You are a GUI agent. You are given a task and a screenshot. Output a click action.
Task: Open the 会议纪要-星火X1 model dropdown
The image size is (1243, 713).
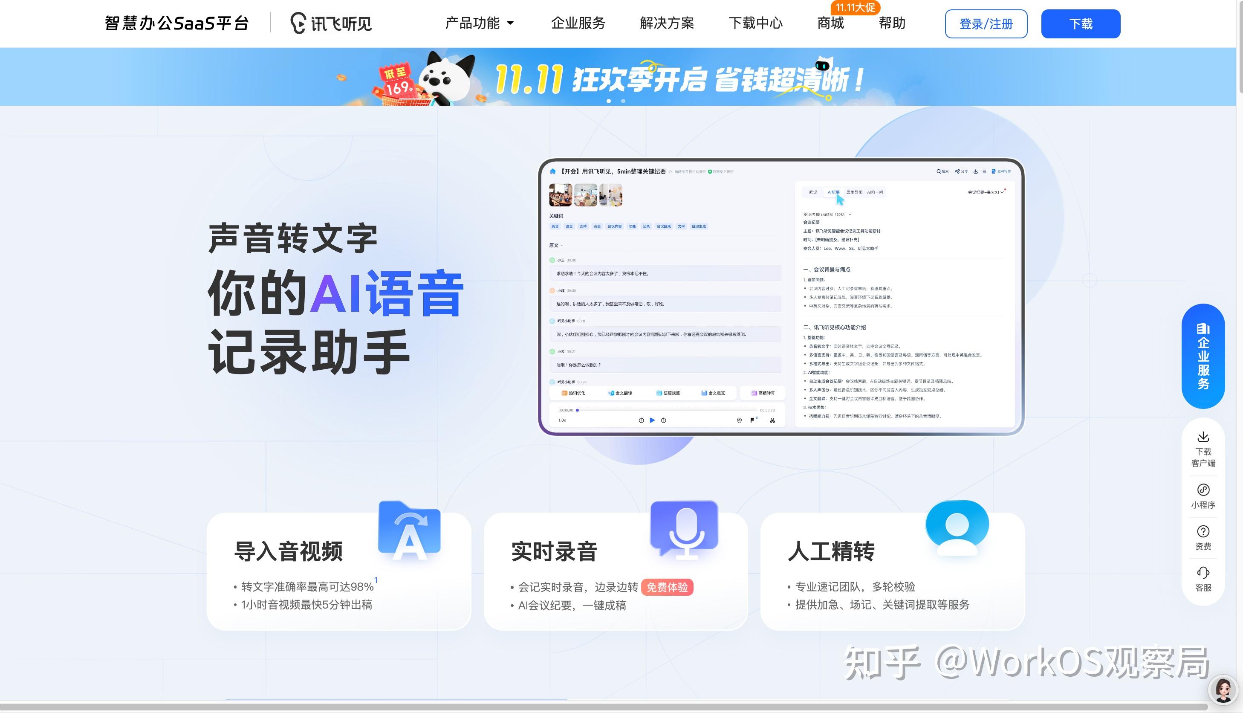(x=986, y=192)
